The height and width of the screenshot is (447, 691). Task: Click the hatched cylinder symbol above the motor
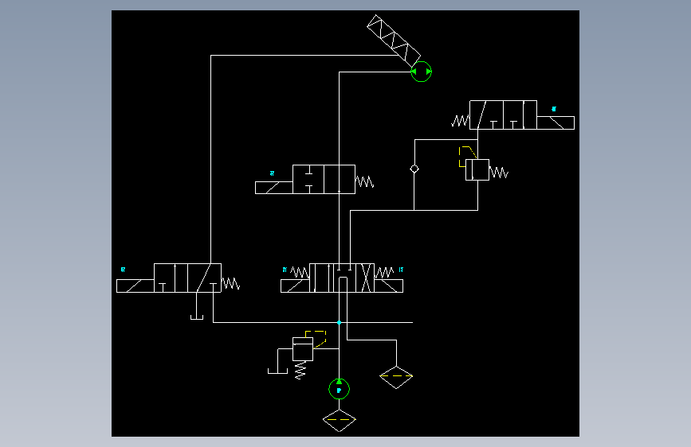394,41
